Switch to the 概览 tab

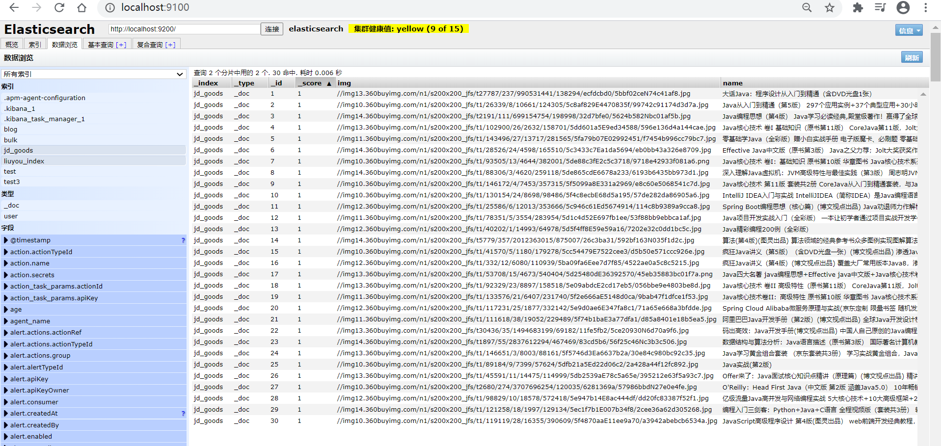click(12, 44)
